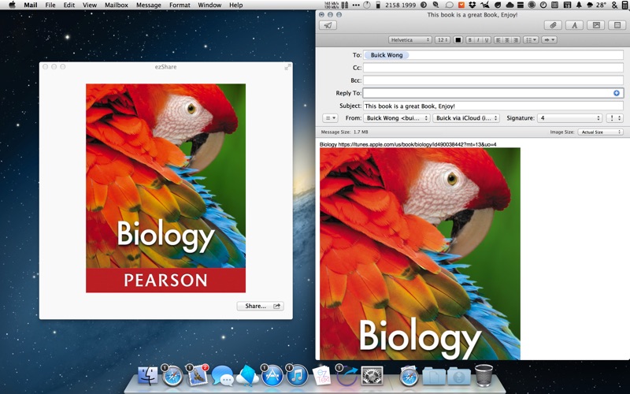The width and height of the screenshot is (630, 394).
Task: Open the font size 12 dropdown
Action: tap(443, 40)
